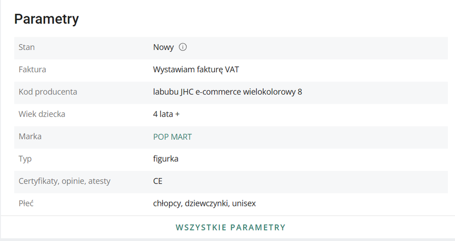Click the Stan parameter label

click(x=26, y=47)
